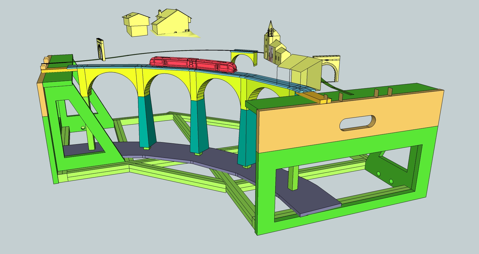Click the narrow tunnel portal left of the train
The image size is (479, 254).
pyautogui.click(x=101, y=49)
